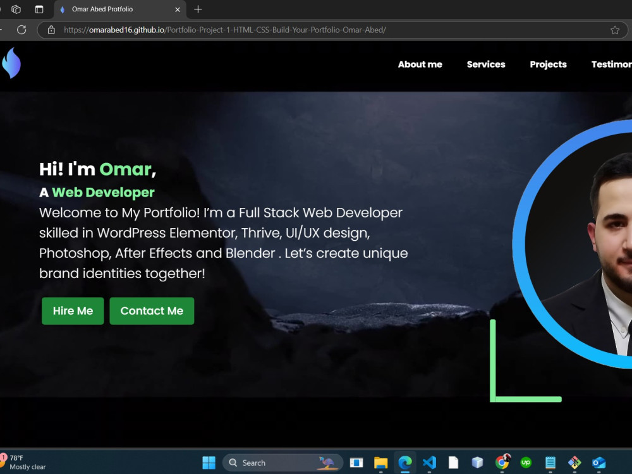
Task: Close the Omar Abed Protfolio tab
Action: pos(178,9)
